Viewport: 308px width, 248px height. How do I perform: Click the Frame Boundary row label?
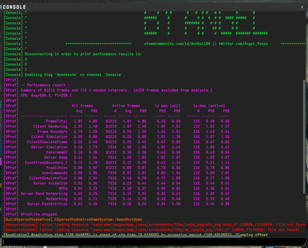tap(52, 132)
